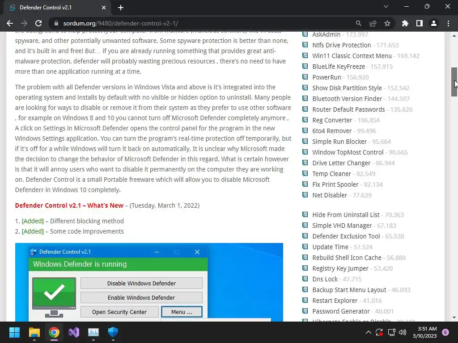Click the sync tray icon with red dot

click(379, 332)
